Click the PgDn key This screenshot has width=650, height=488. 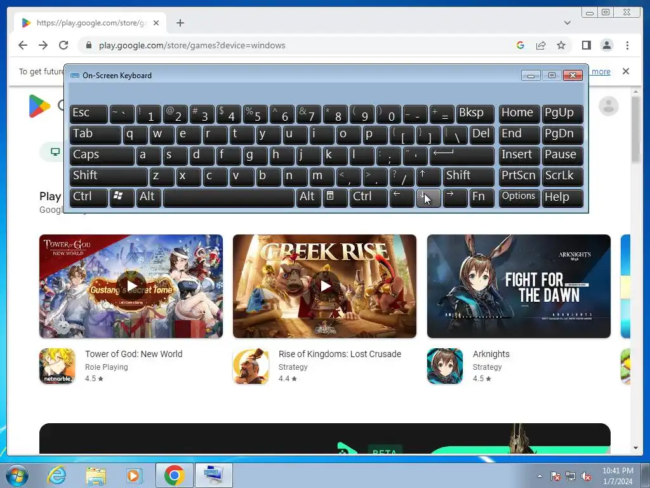pyautogui.click(x=562, y=135)
